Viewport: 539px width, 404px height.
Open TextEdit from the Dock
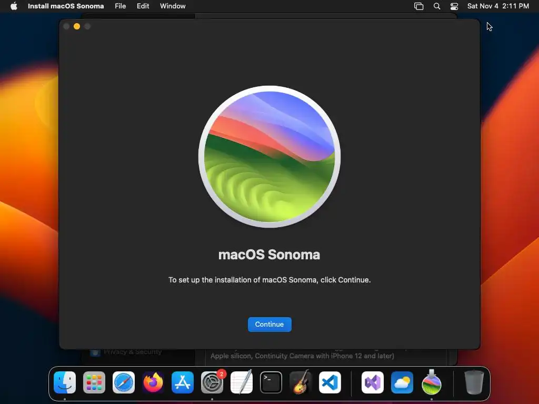point(242,382)
